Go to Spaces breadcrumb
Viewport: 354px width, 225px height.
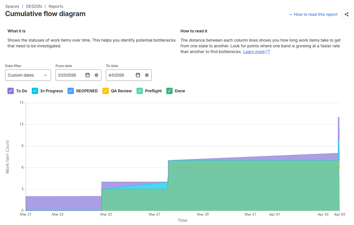point(12,6)
